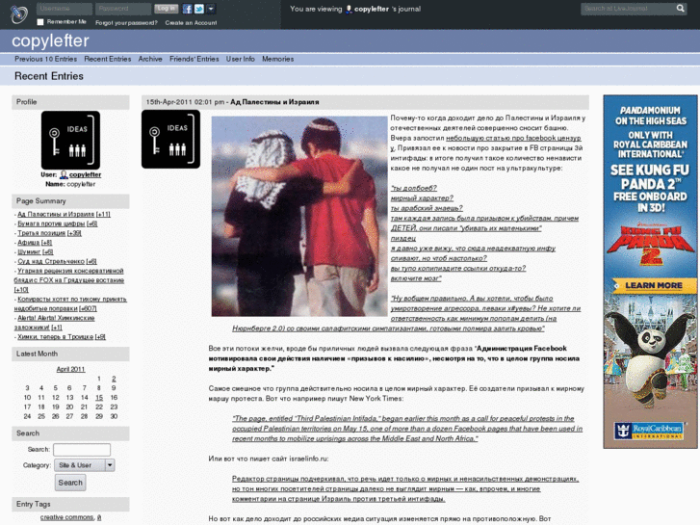Open the entry's IDEAS userpic
The width and height of the screenshot is (700, 525).
pos(170,139)
